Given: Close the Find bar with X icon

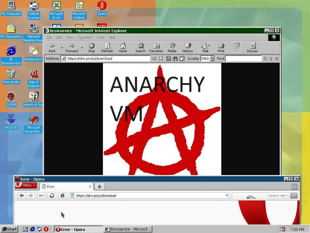Looking at the screenshot, I should tap(276, 59).
